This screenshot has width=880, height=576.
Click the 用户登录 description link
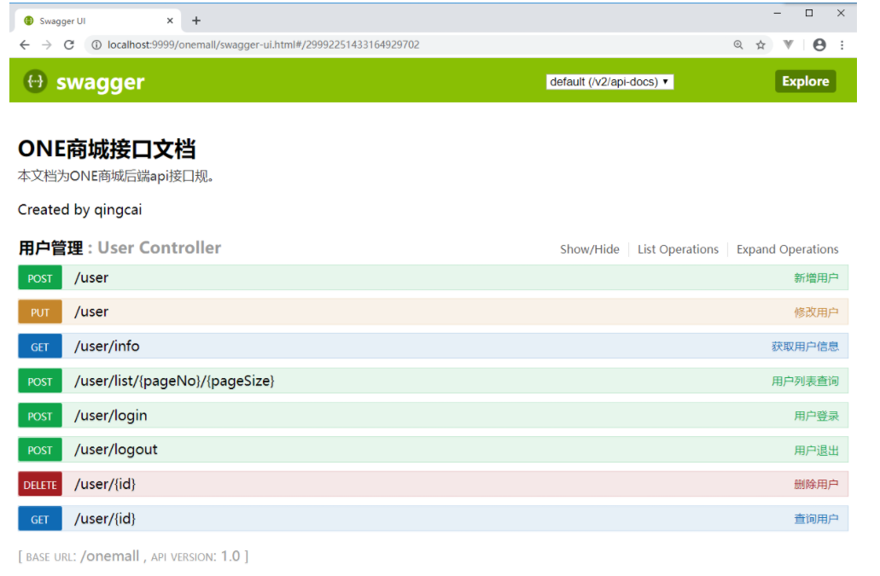[816, 416]
